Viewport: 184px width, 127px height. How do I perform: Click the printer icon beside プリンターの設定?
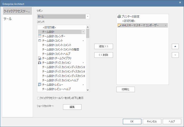click(x=119, y=17)
